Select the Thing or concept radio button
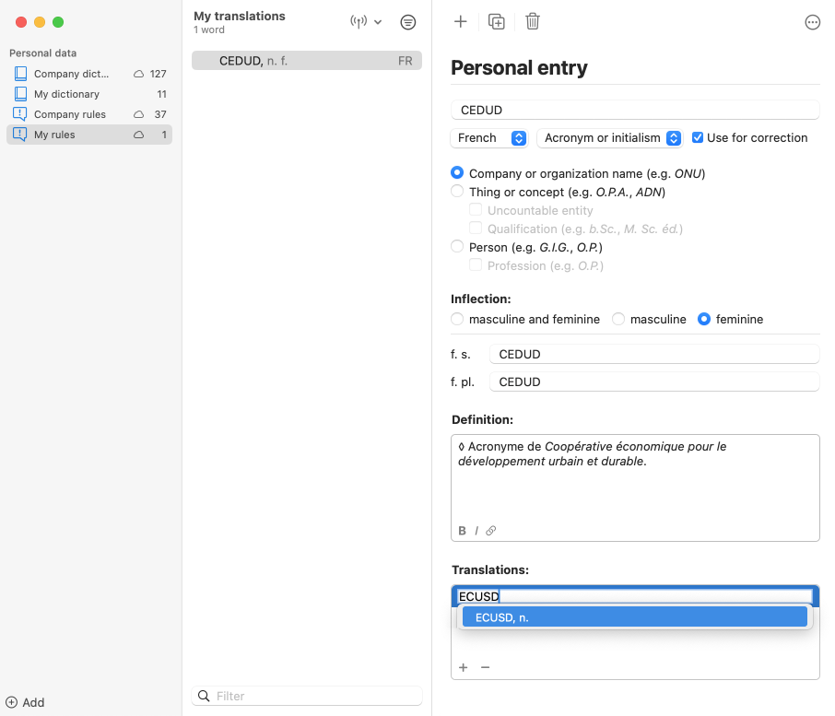This screenshot has height=716, width=835. coord(457,192)
